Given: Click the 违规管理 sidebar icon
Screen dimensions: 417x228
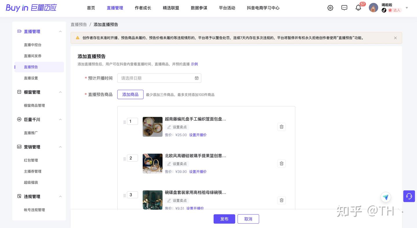Looking at the screenshot, I should tap(19, 196).
